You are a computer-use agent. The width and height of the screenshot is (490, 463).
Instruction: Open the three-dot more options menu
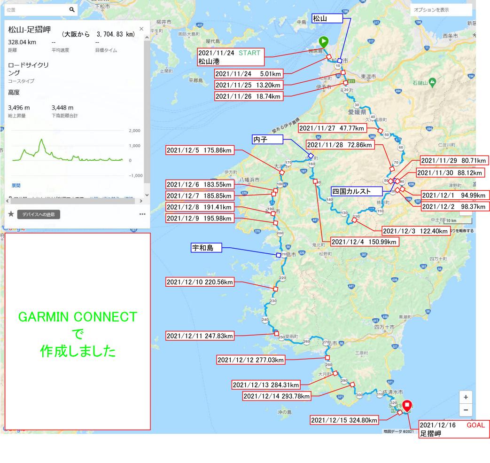[x=142, y=214]
